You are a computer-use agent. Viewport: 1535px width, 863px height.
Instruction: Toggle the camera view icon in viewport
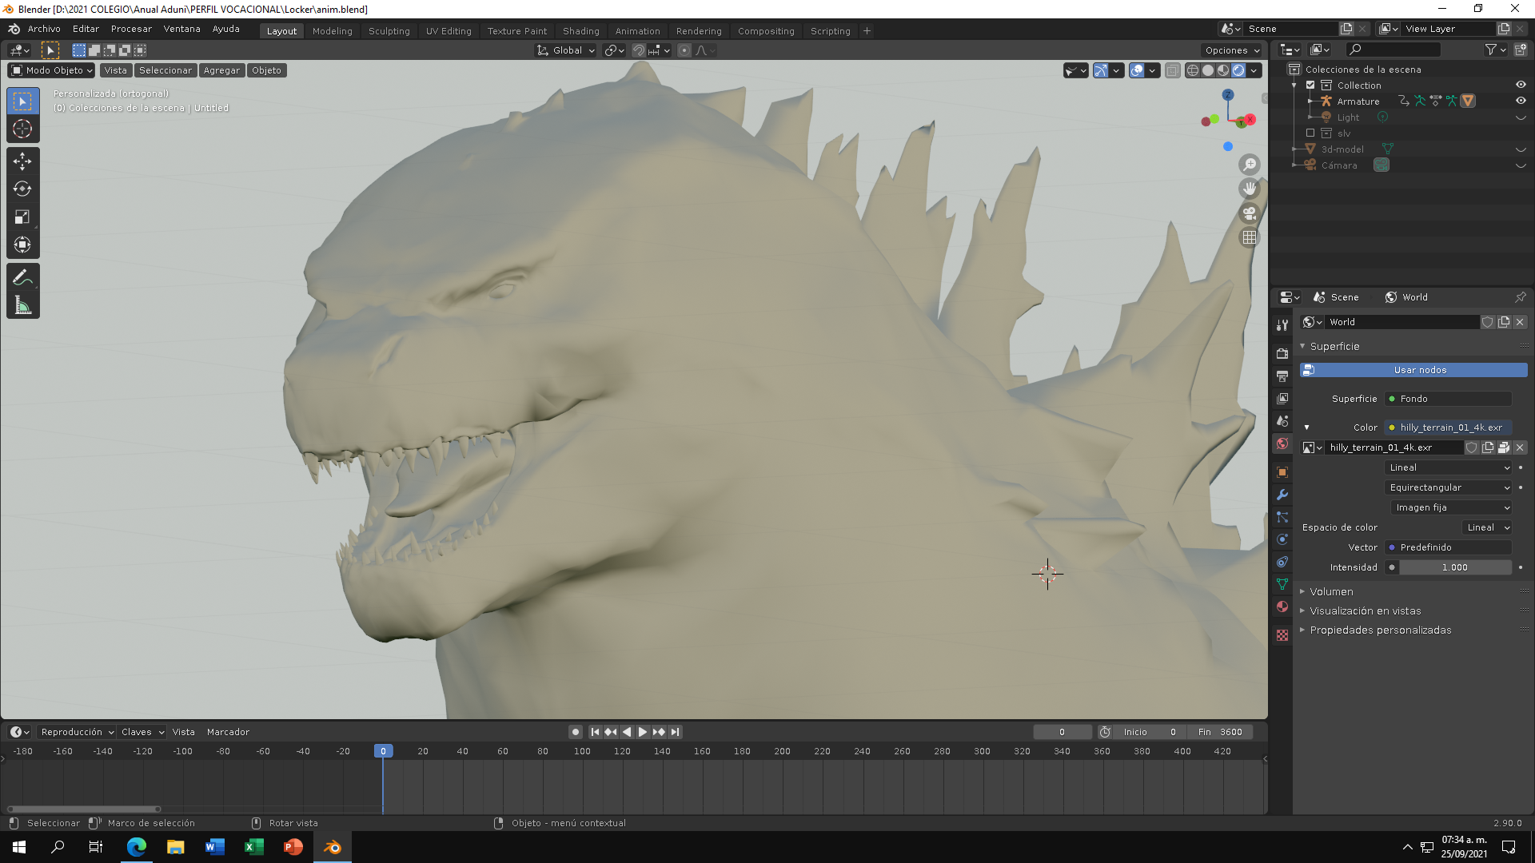1249,213
